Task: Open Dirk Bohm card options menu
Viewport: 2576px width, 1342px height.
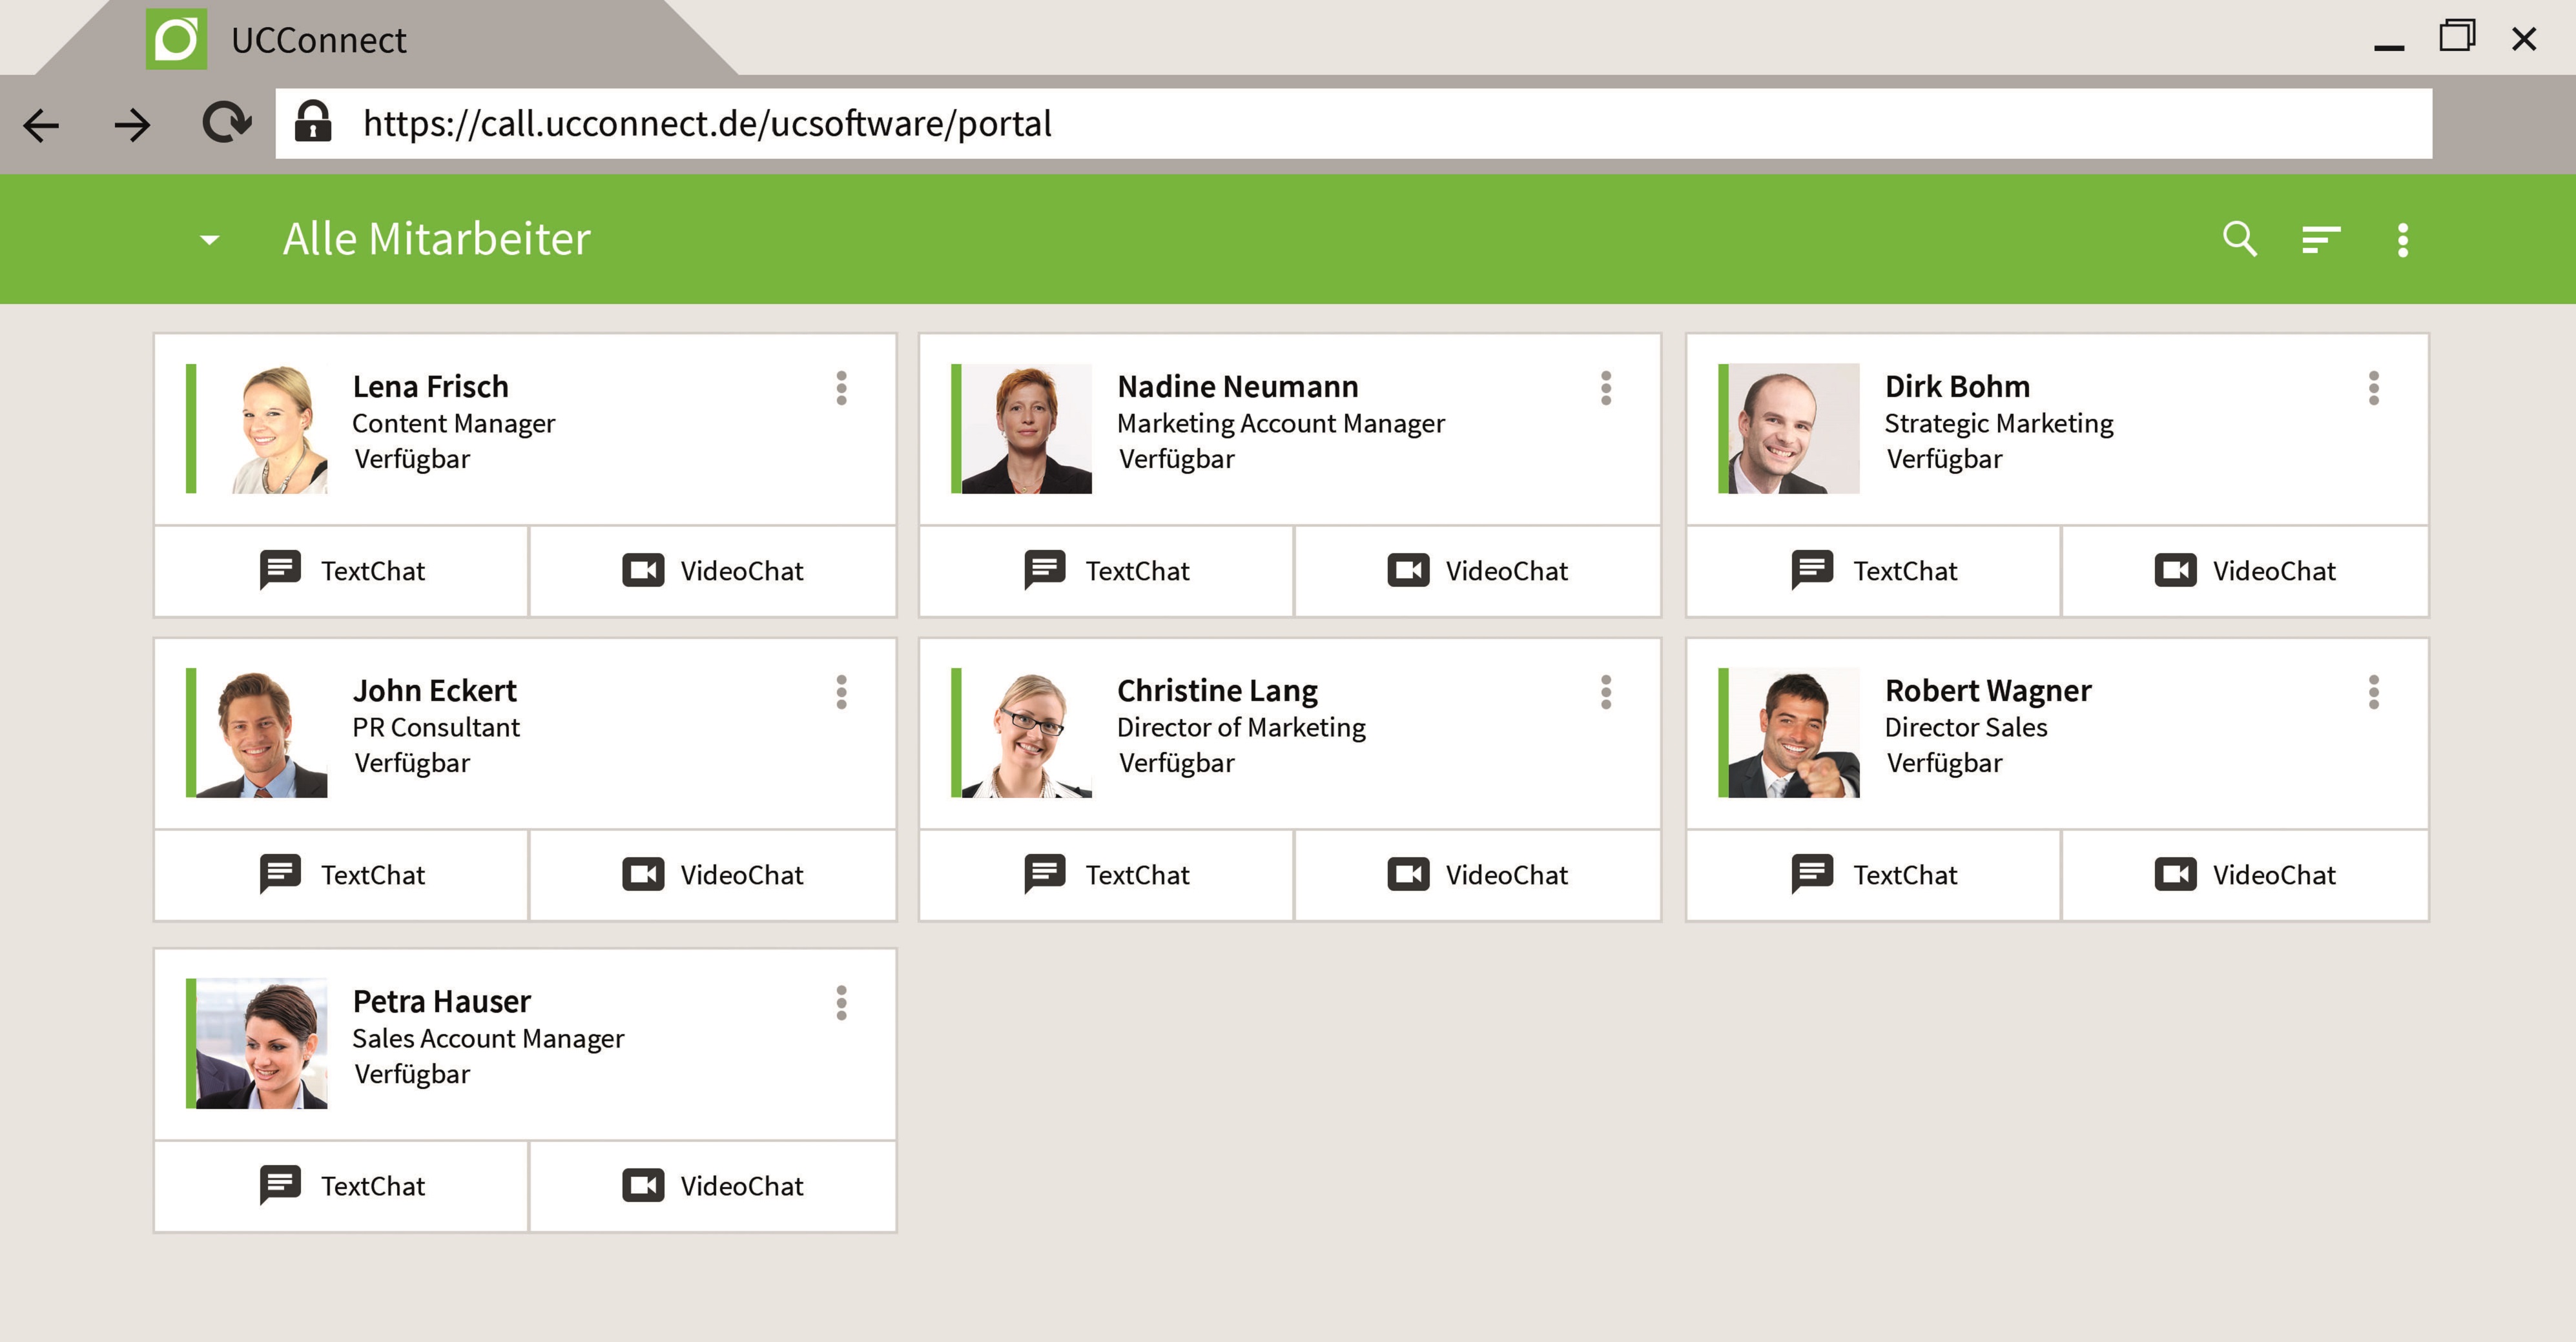Action: [x=2374, y=388]
